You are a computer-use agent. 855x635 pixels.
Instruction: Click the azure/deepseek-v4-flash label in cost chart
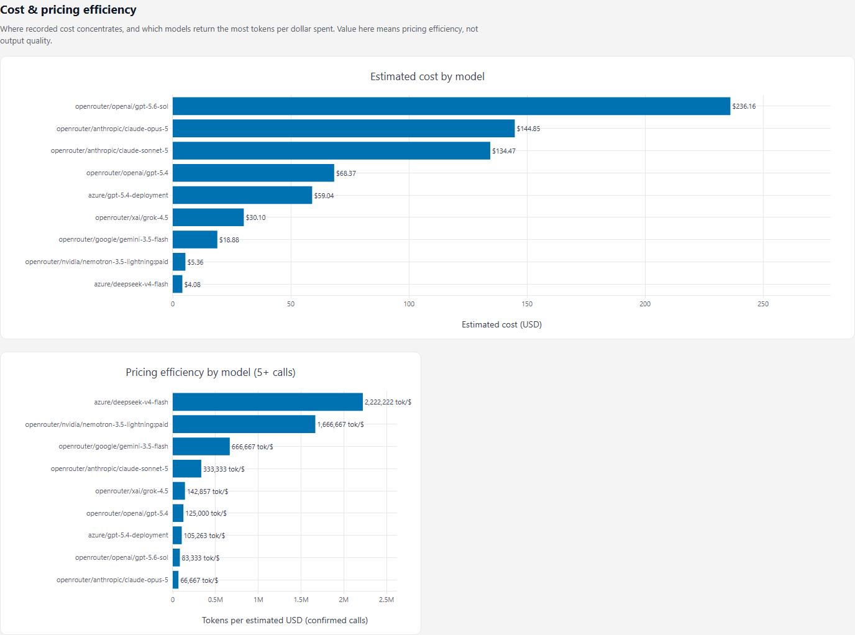coord(131,284)
